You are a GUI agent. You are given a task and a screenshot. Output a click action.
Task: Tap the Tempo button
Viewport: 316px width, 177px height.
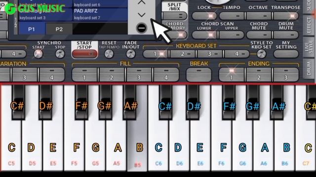232,16
